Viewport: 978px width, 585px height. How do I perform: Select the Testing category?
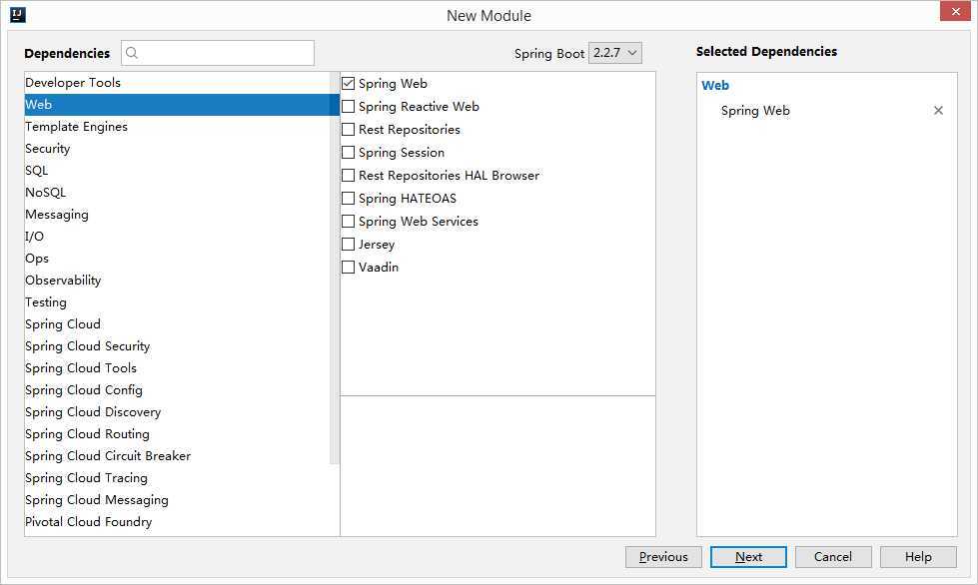pyautogui.click(x=177, y=302)
